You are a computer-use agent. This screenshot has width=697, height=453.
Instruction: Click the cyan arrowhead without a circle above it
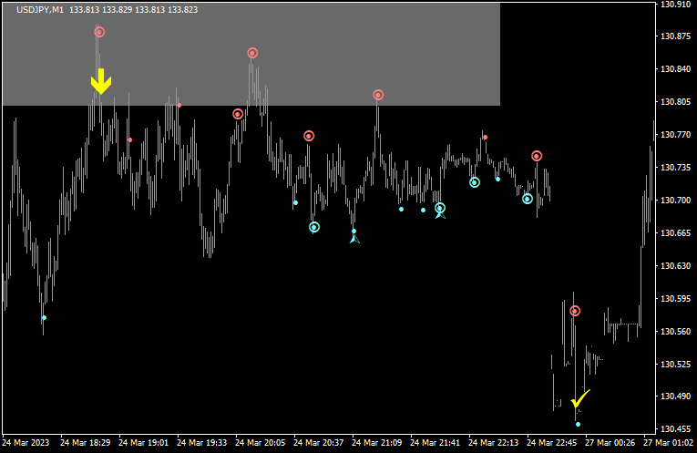pyautogui.click(x=354, y=239)
